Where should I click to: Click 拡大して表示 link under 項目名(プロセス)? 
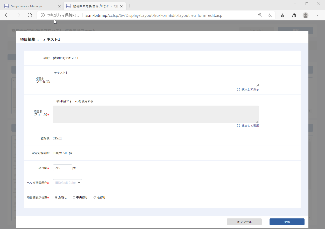[250, 89]
